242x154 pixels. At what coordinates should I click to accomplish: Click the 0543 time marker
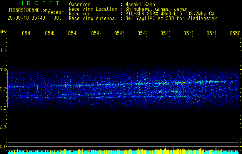(73, 33)
